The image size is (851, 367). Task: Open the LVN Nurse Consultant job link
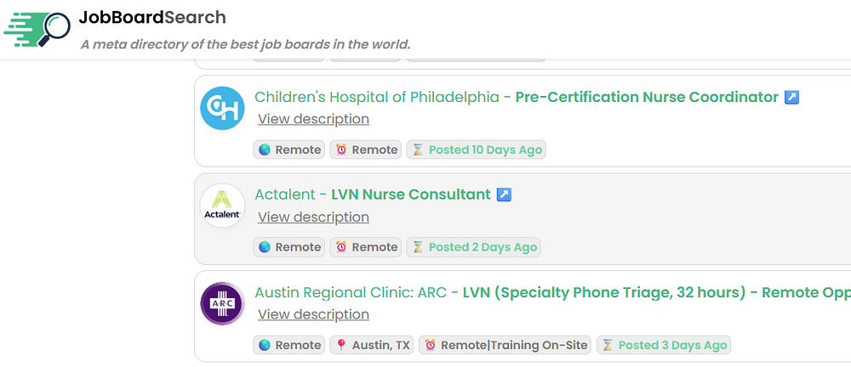click(410, 195)
